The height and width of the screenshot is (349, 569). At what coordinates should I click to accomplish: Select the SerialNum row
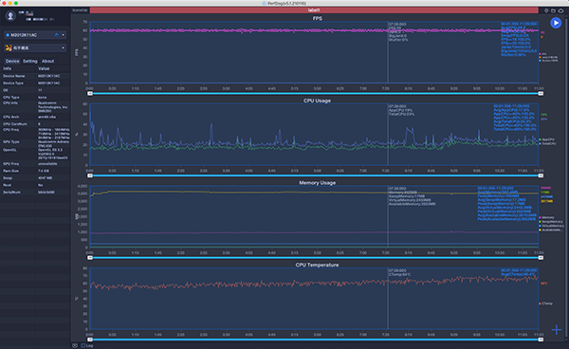pyautogui.click(x=35, y=192)
